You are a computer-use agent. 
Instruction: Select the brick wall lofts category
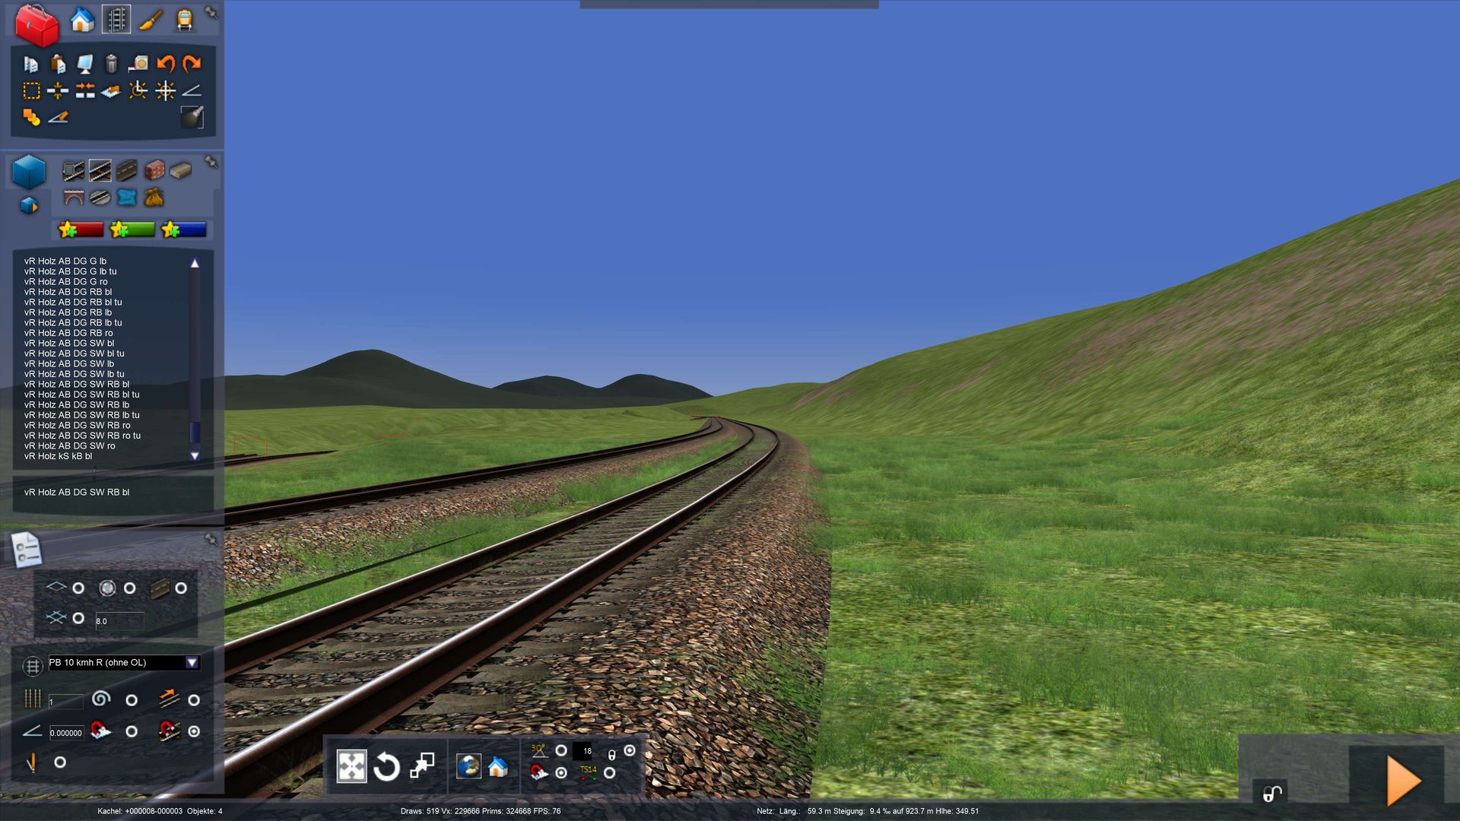(x=154, y=170)
